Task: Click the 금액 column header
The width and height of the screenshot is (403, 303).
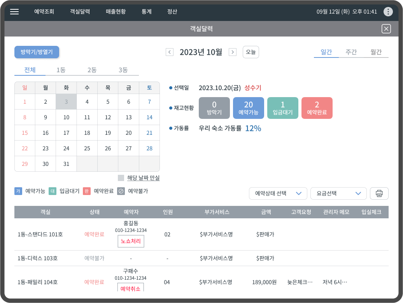Action: coord(266,212)
